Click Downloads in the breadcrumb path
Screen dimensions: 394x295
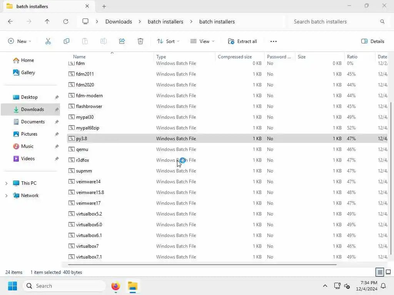pos(119,22)
